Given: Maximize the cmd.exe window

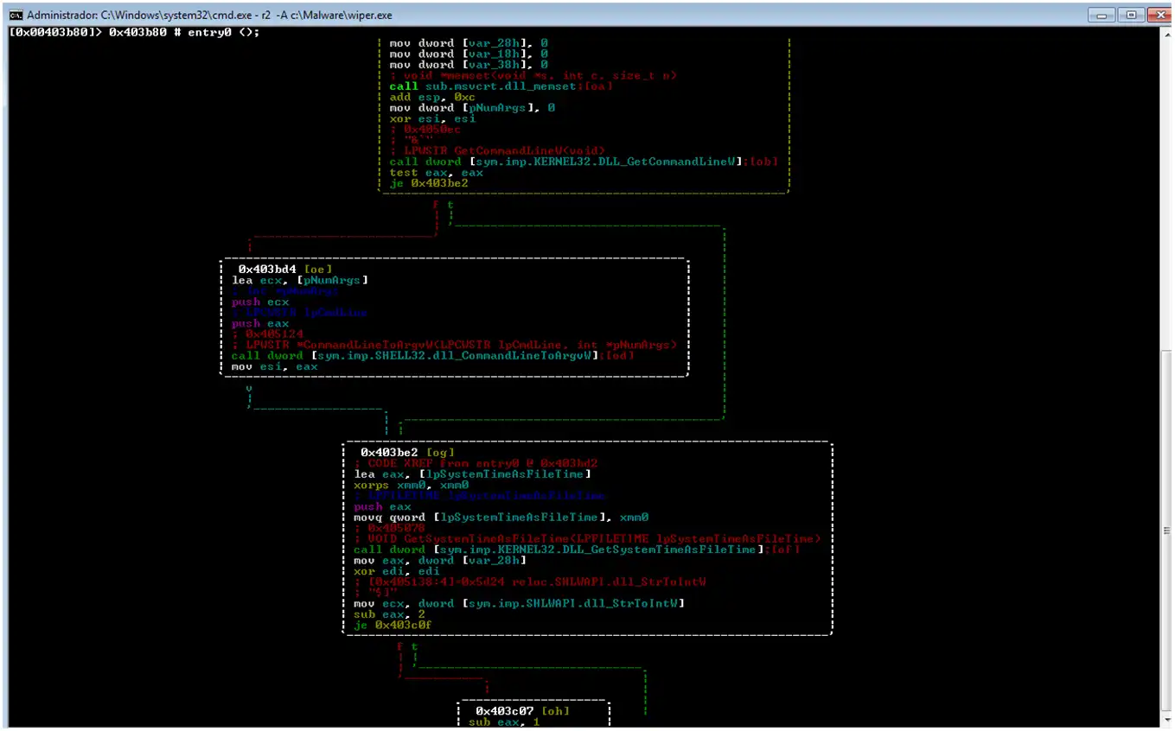Looking at the screenshot, I should click(1129, 15).
